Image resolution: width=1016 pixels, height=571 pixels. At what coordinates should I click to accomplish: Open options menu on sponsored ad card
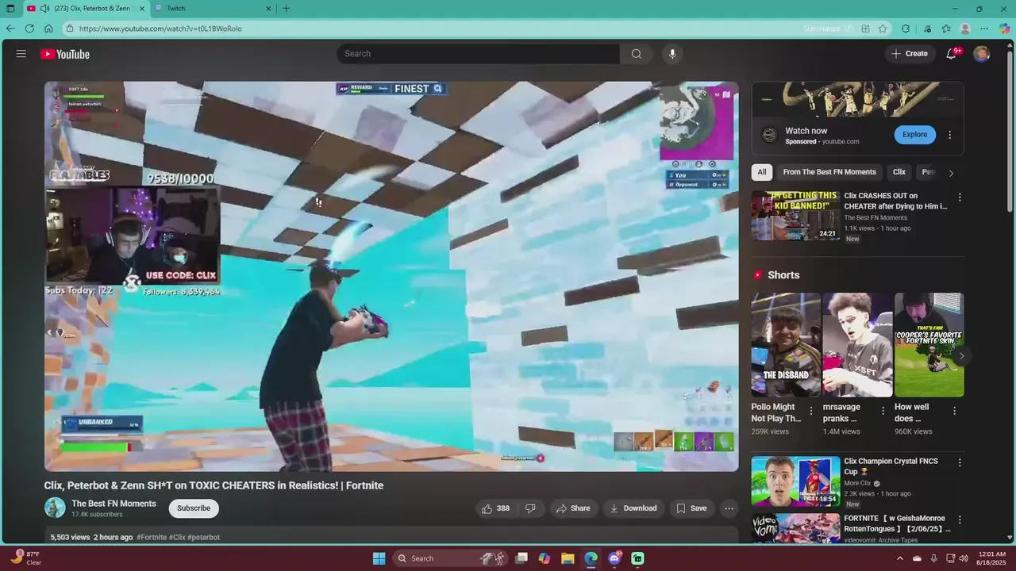949,135
